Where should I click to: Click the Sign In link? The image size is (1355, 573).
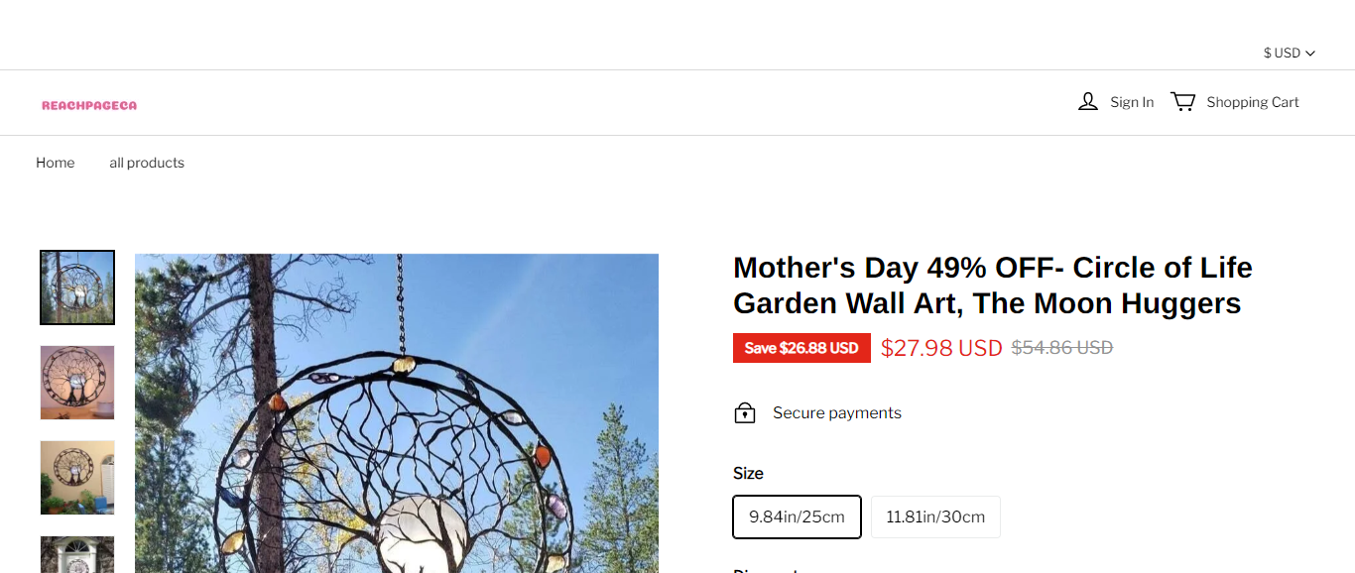(x=1132, y=102)
